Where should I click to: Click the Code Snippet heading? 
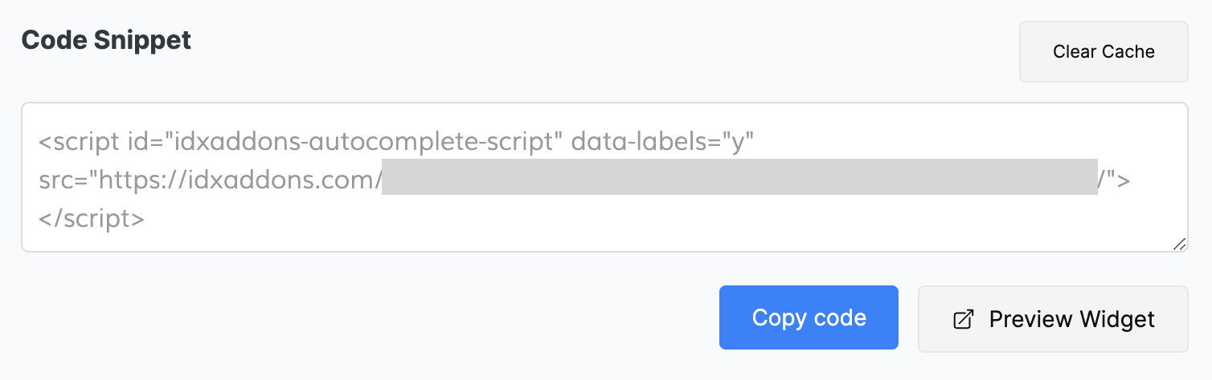(x=106, y=40)
